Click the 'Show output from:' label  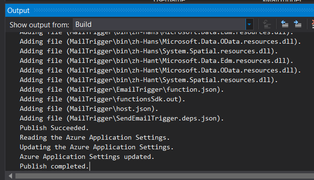(39, 25)
